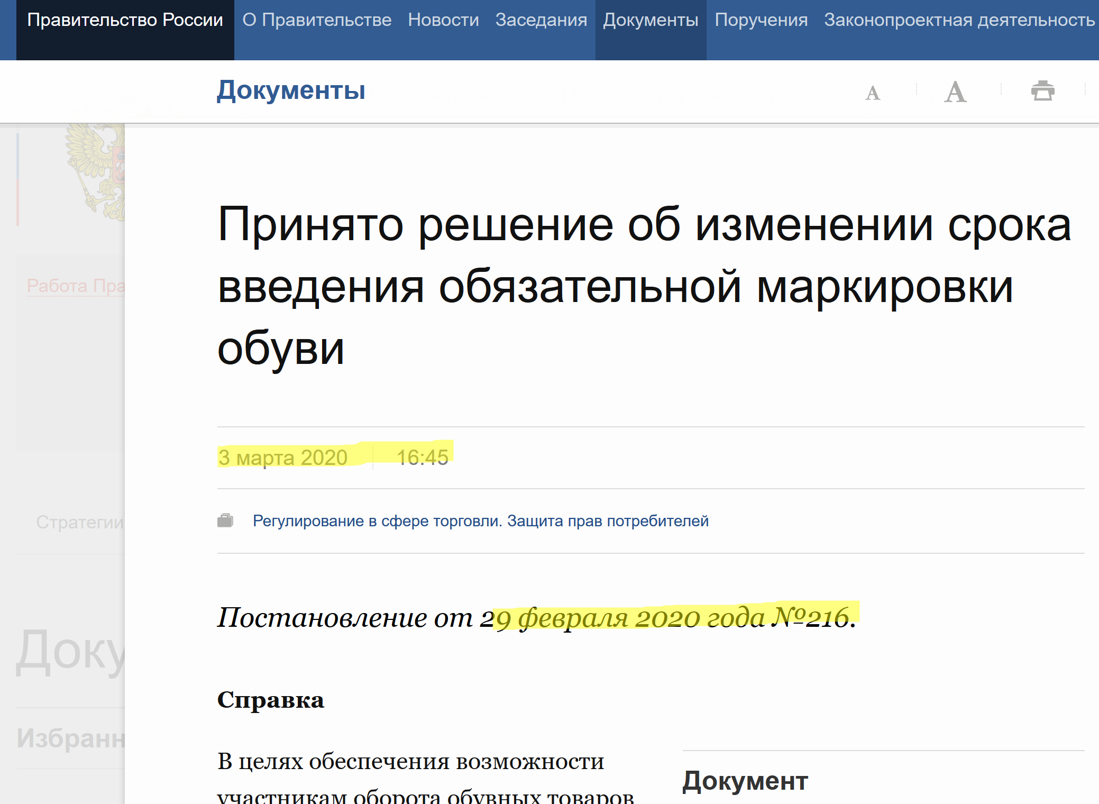1099x804 pixels.
Task: Click the print page icon
Action: click(1042, 91)
